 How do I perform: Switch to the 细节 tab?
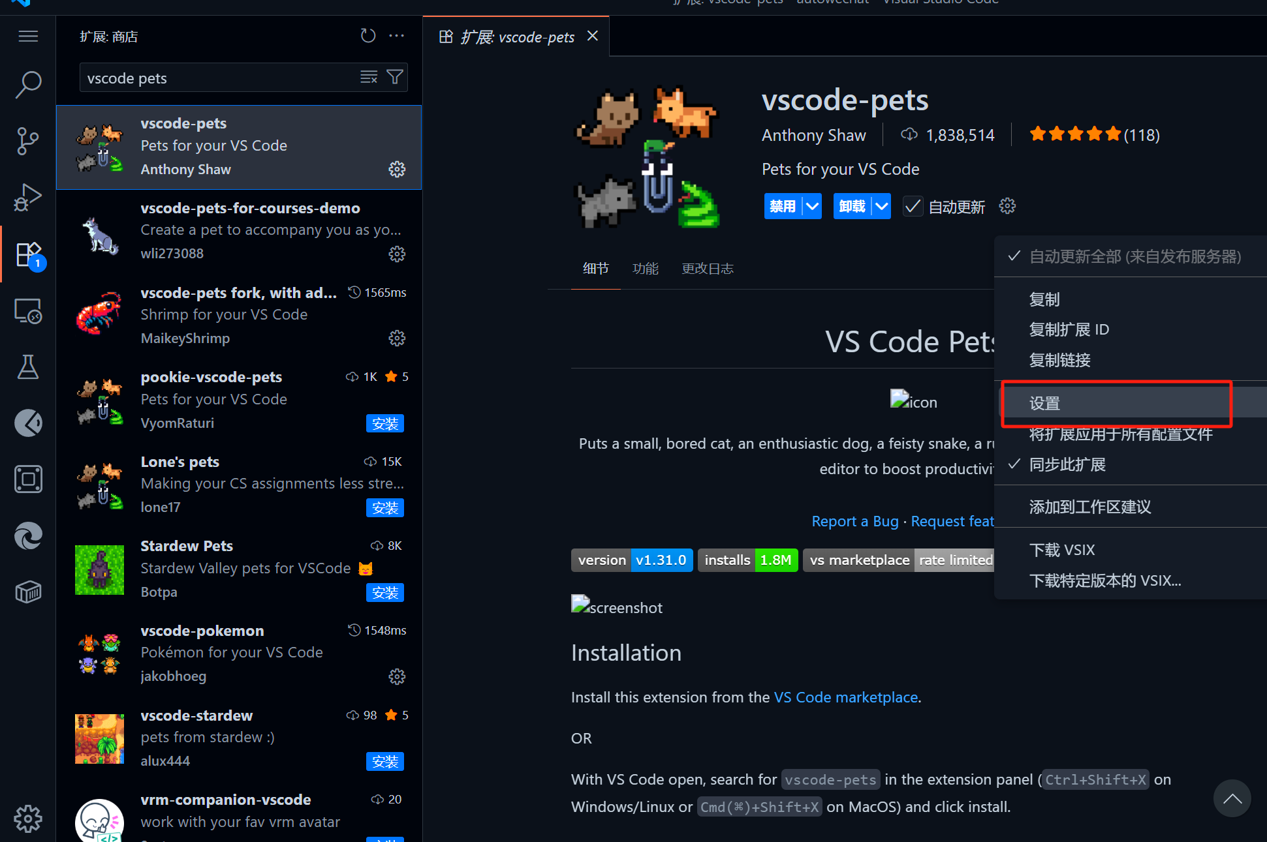tap(595, 269)
